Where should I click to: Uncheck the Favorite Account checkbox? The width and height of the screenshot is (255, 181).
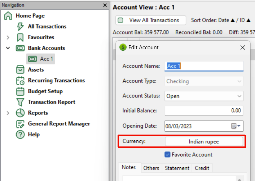point(167,155)
